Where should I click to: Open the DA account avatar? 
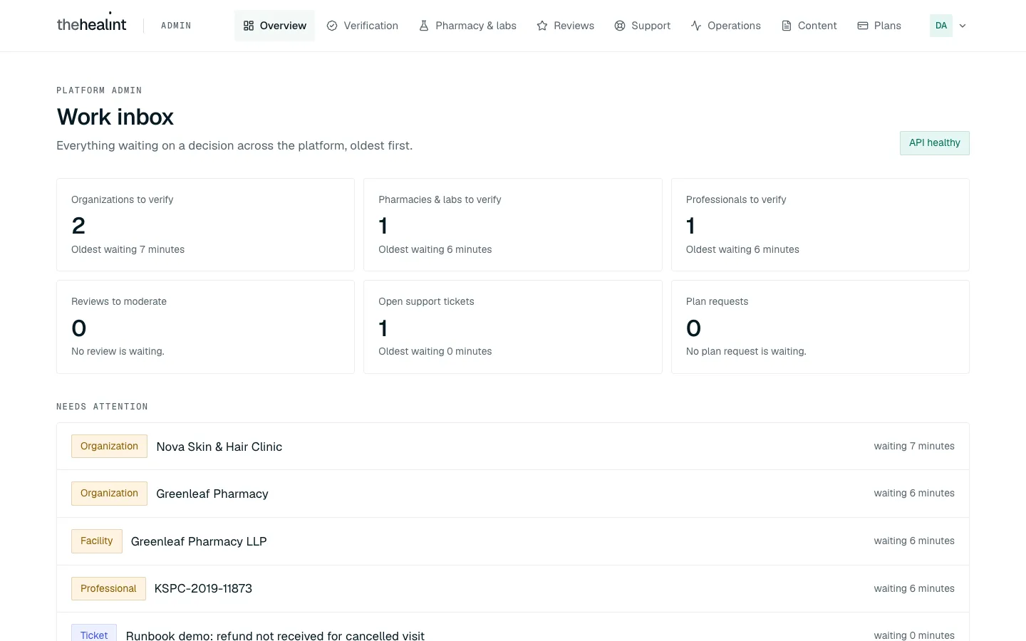941,26
